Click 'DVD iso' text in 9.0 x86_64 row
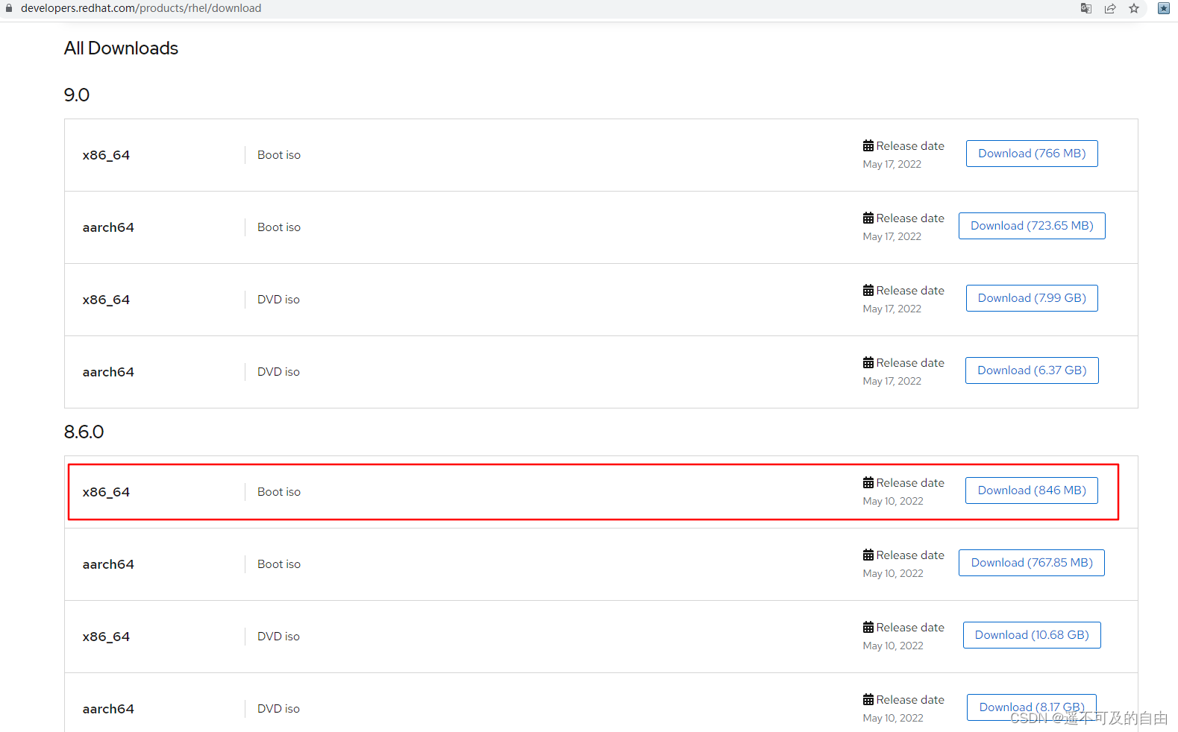The width and height of the screenshot is (1178, 732). pos(278,300)
